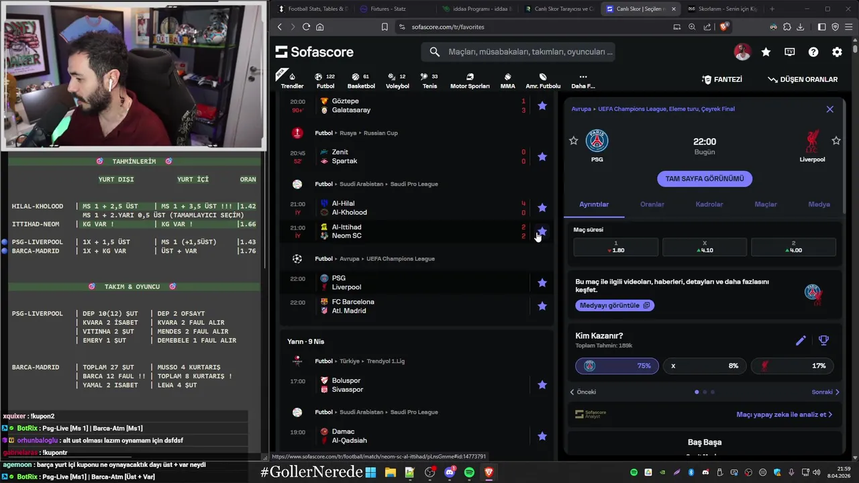Open the MMA category icon
Screen dimensions: 859x483
coord(507,80)
